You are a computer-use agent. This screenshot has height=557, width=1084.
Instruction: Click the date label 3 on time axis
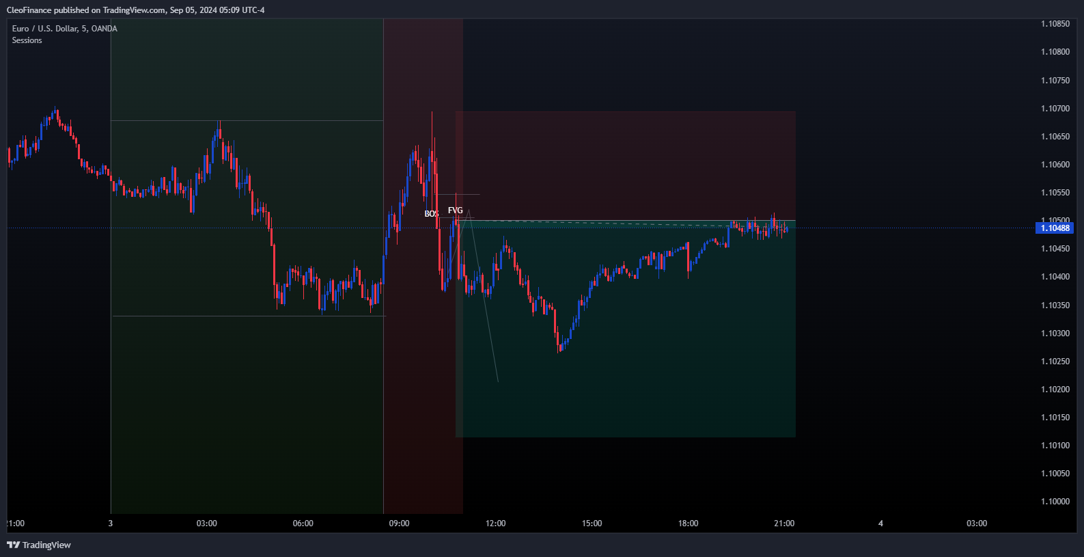click(x=111, y=524)
